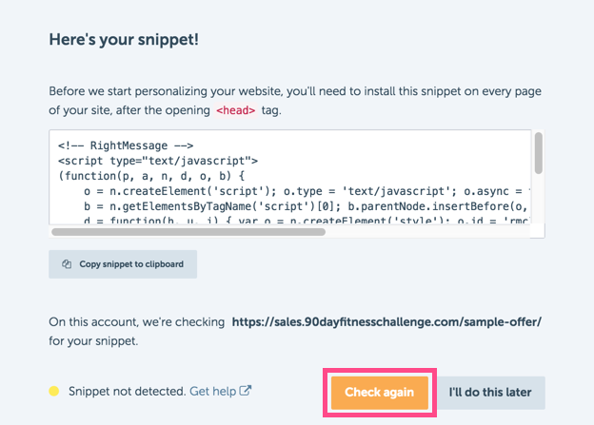
Task: Click the Snippet not detected status text
Action: click(127, 391)
